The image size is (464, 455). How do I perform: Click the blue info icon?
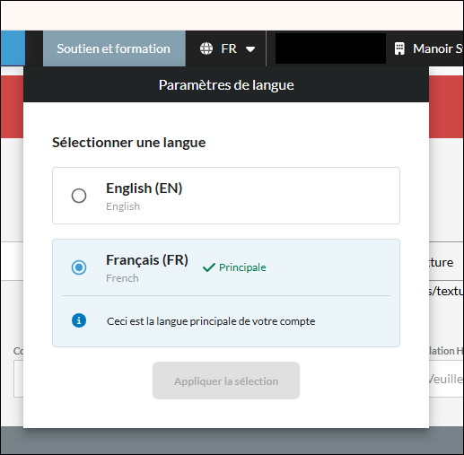pos(79,320)
